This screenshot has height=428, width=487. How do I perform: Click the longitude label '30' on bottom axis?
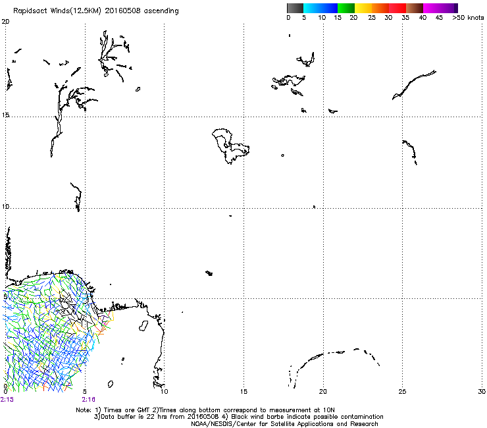(482, 392)
